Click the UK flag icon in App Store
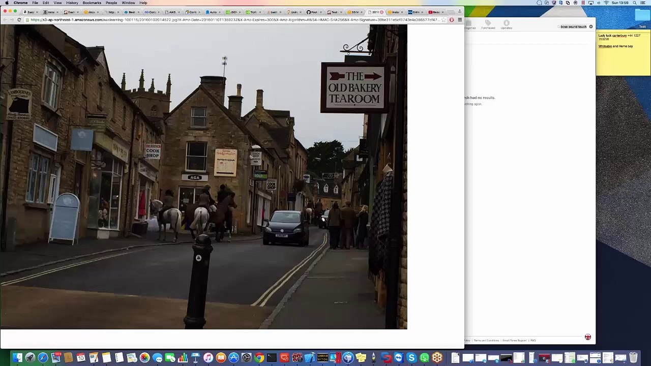The width and height of the screenshot is (651, 366). click(x=587, y=337)
